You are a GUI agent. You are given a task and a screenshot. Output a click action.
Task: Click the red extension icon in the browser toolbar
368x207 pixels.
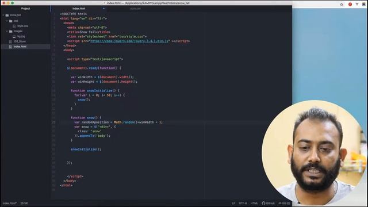350,4
